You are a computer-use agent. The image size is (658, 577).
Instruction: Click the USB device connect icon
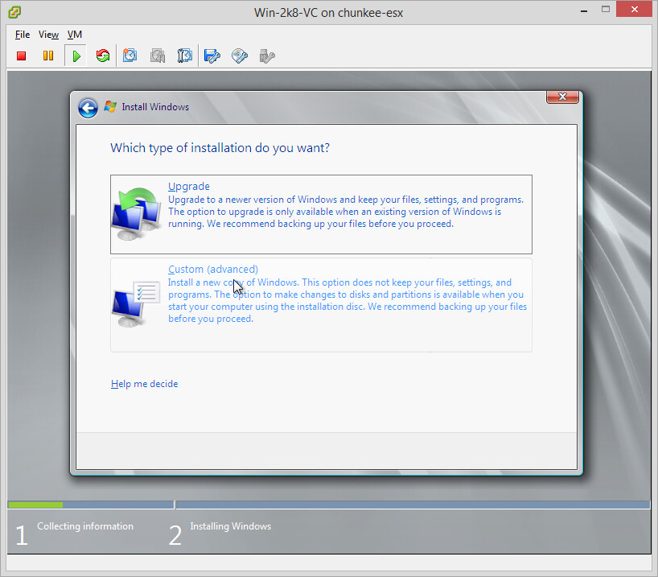pos(267,56)
